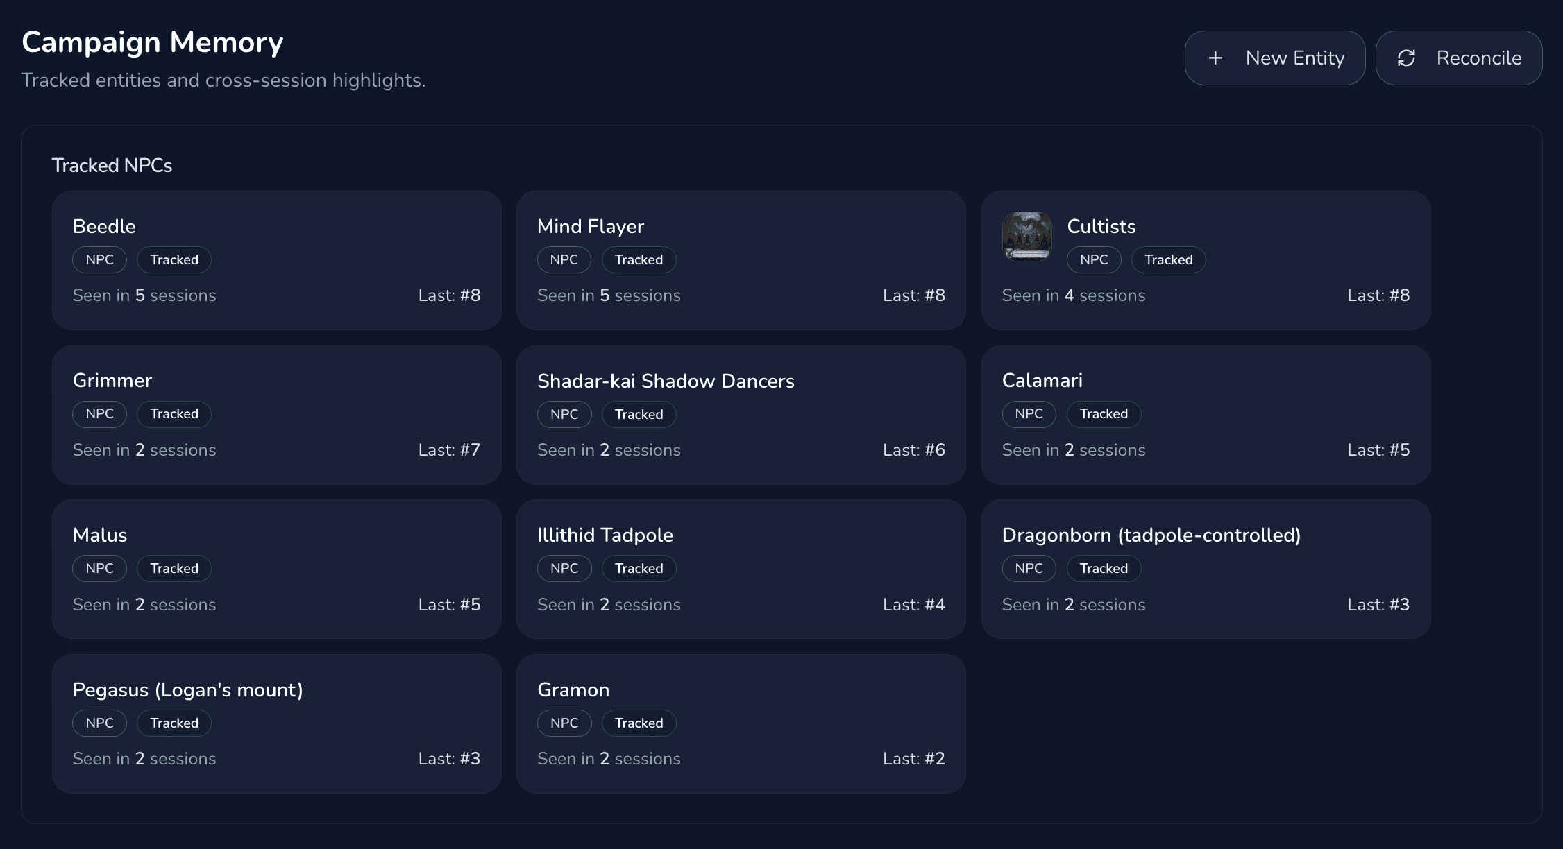Click the plus icon on New Entity

tap(1216, 58)
